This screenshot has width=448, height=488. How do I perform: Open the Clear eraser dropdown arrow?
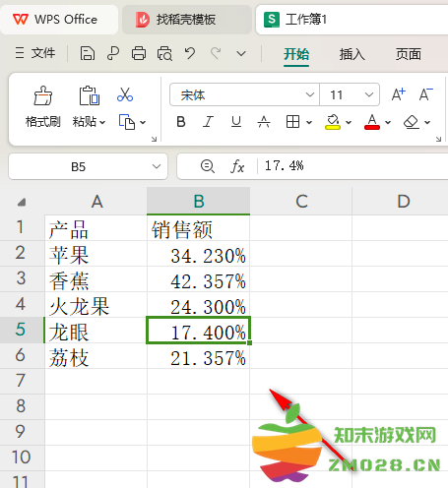coord(427,122)
